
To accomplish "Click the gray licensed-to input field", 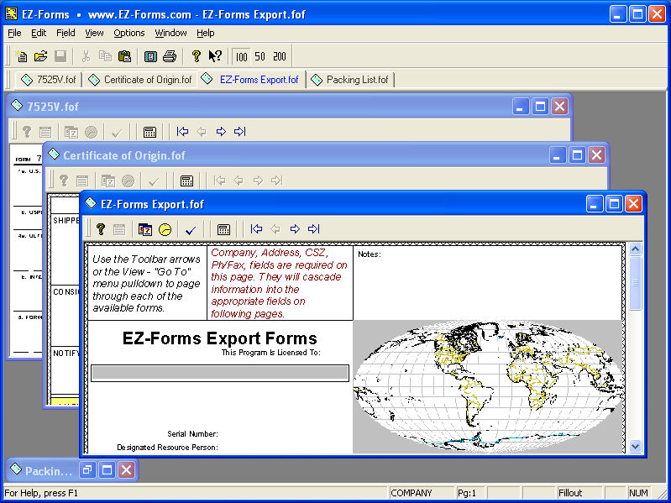I will coord(220,373).
